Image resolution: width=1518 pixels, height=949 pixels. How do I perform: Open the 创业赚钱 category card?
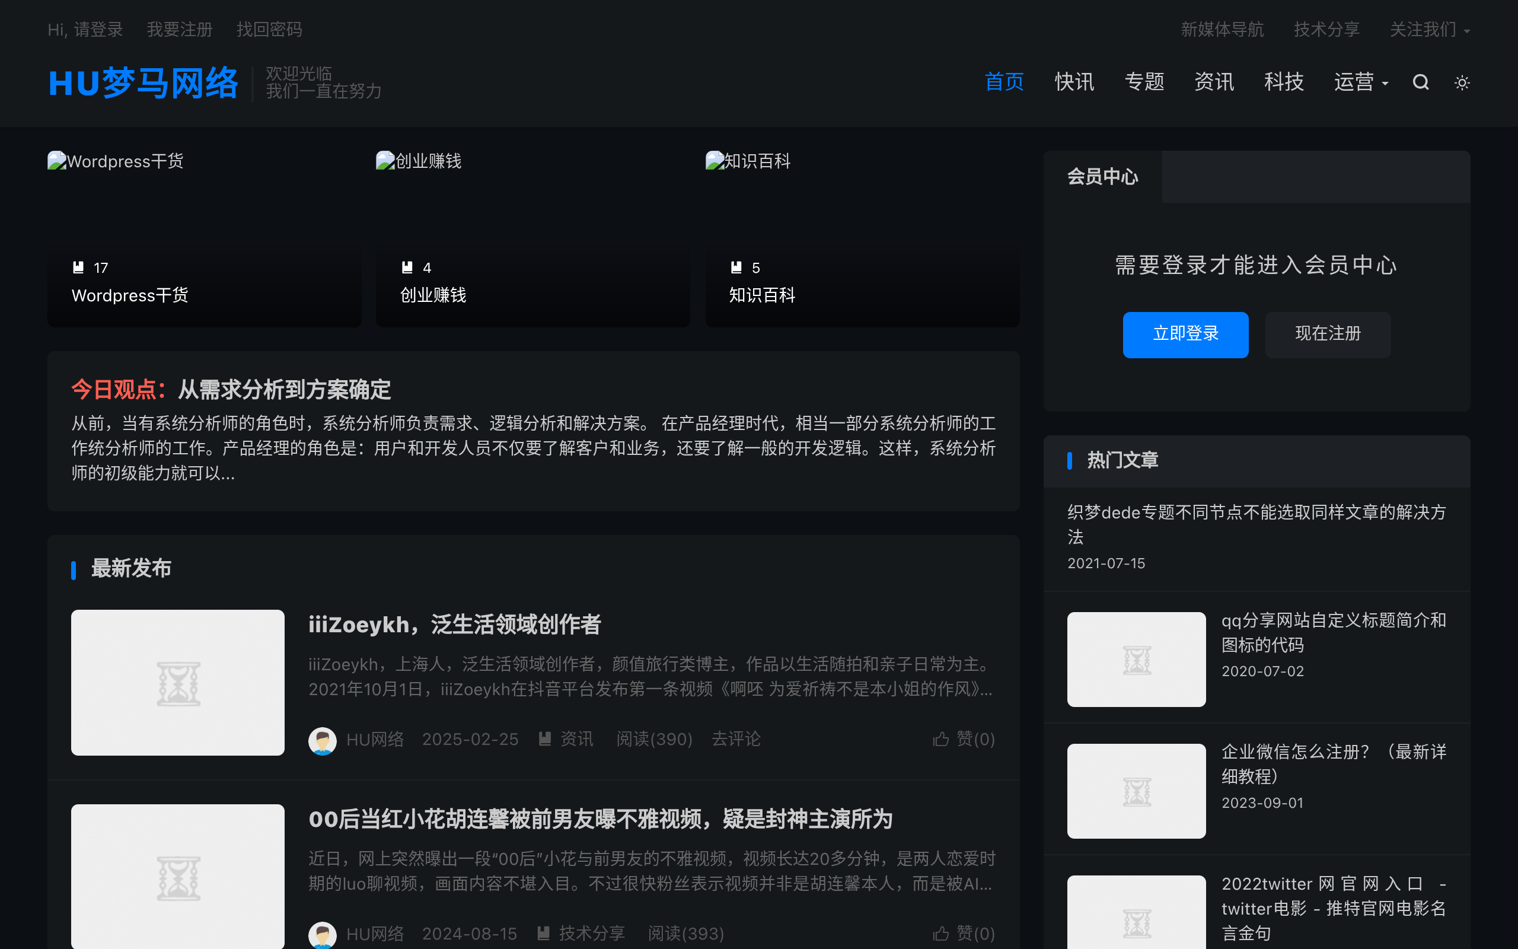533,238
